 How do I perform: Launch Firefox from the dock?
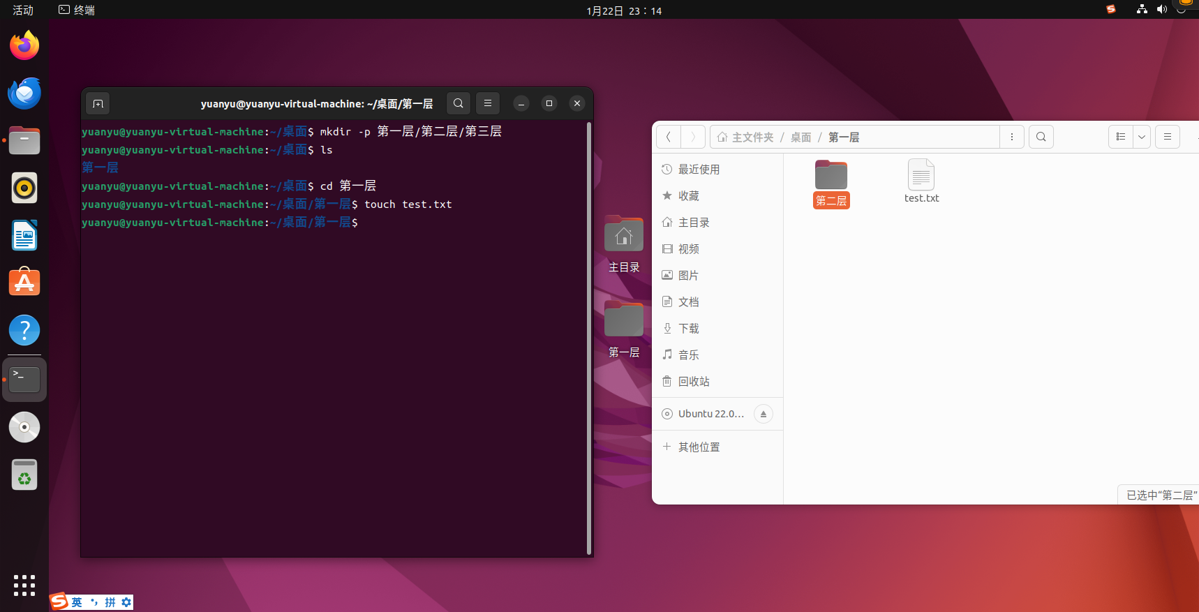pos(24,46)
